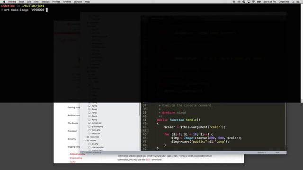Open greybox.png in the editor sidebar

click(97, 127)
